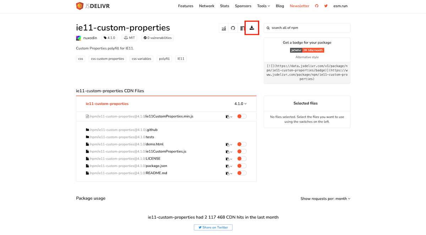
Task: Click the ie11-custom-properties page title
Action: point(123,28)
